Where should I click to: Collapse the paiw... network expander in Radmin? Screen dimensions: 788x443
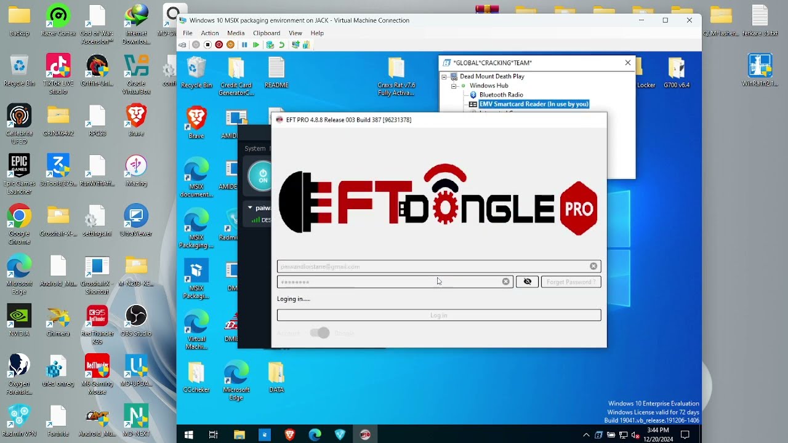(x=250, y=208)
